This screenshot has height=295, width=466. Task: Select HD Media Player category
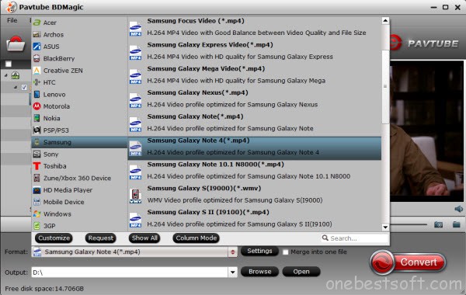tap(80, 190)
